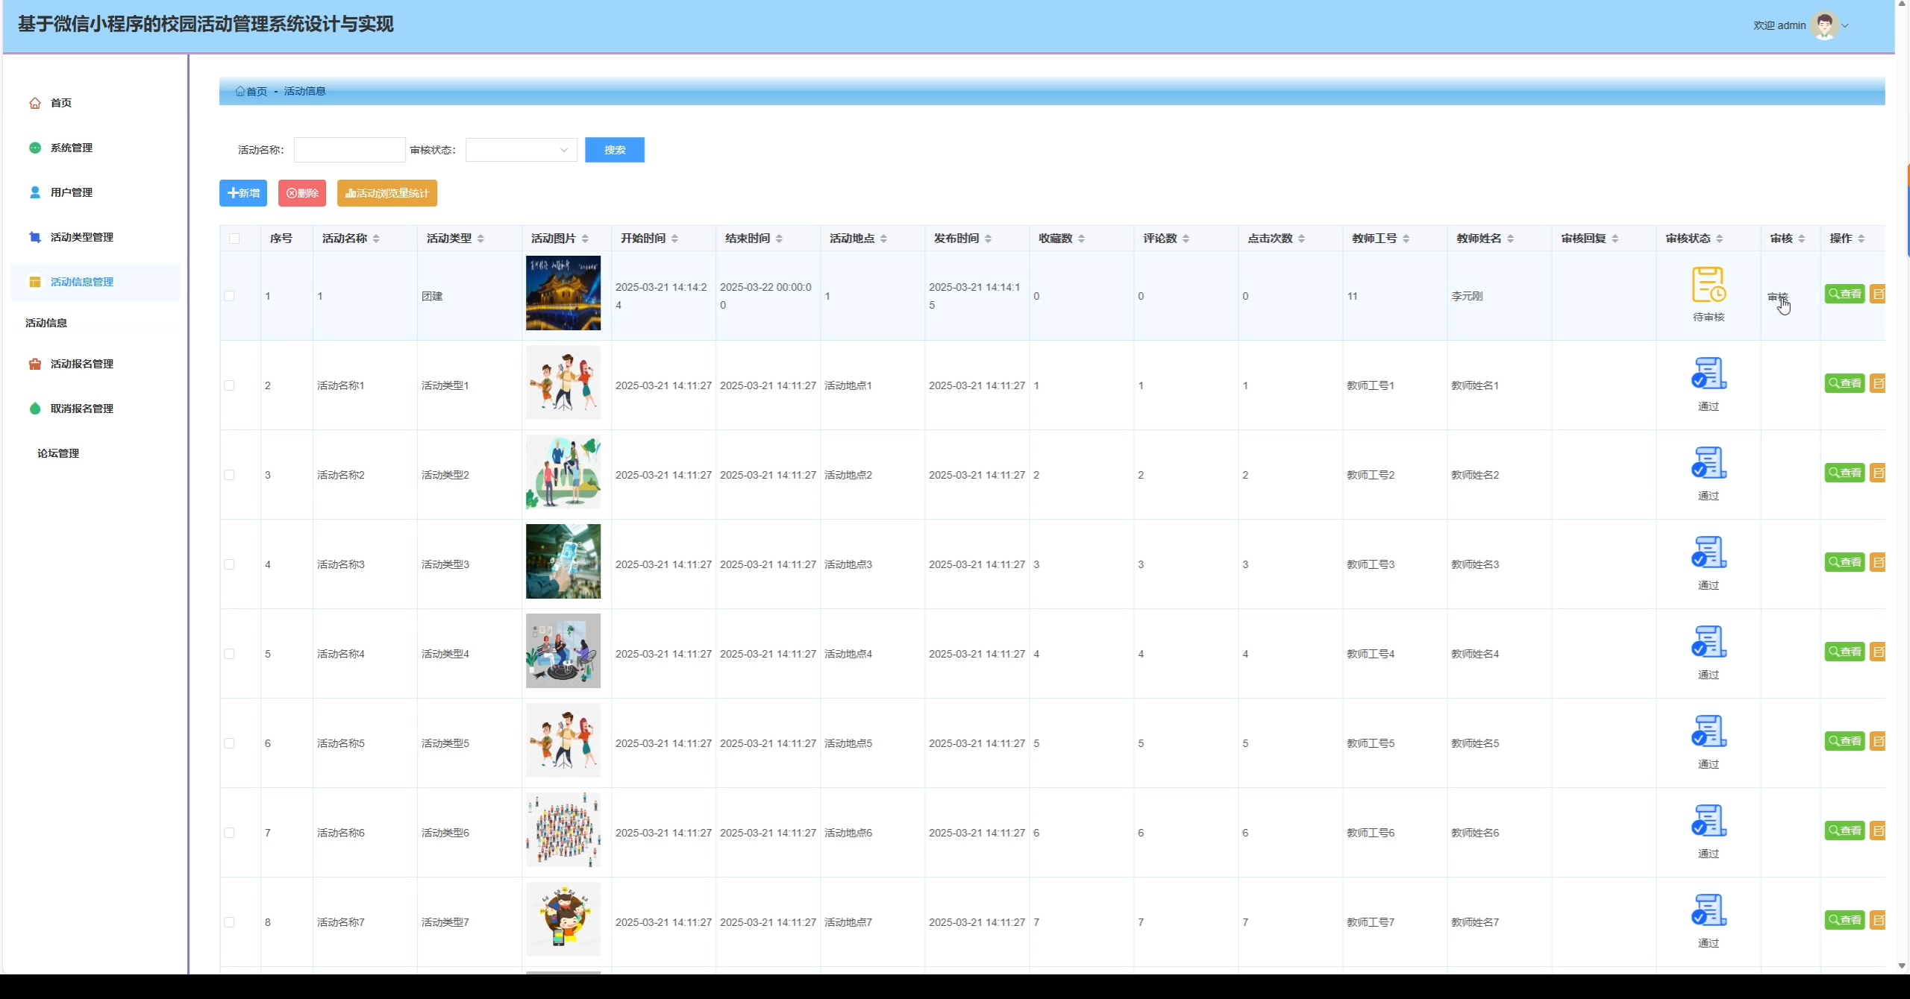Screen dimensions: 1910x999
Task: Click the home icon in the sidebar
Action: (x=35, y=103)
